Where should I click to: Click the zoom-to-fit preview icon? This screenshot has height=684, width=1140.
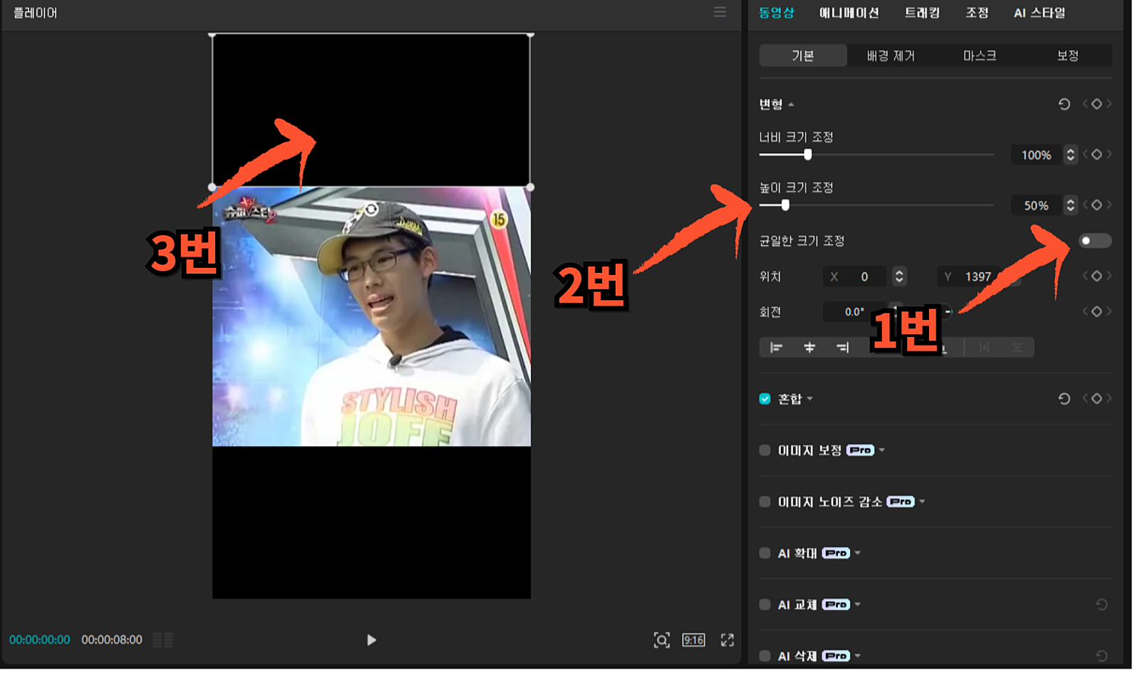click(x=662, y=640)
